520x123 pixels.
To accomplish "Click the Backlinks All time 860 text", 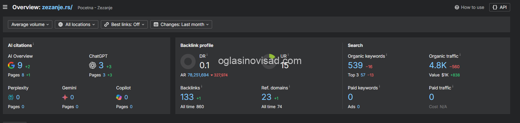I will 192,107.
